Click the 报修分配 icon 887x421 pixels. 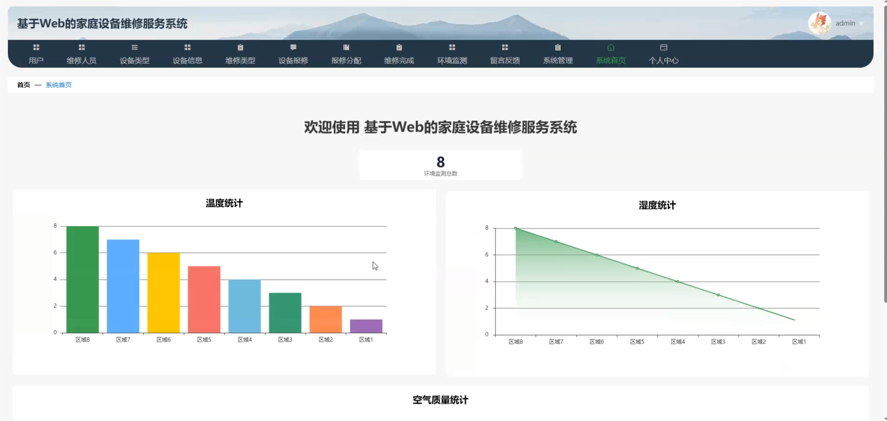click(346, 47)
